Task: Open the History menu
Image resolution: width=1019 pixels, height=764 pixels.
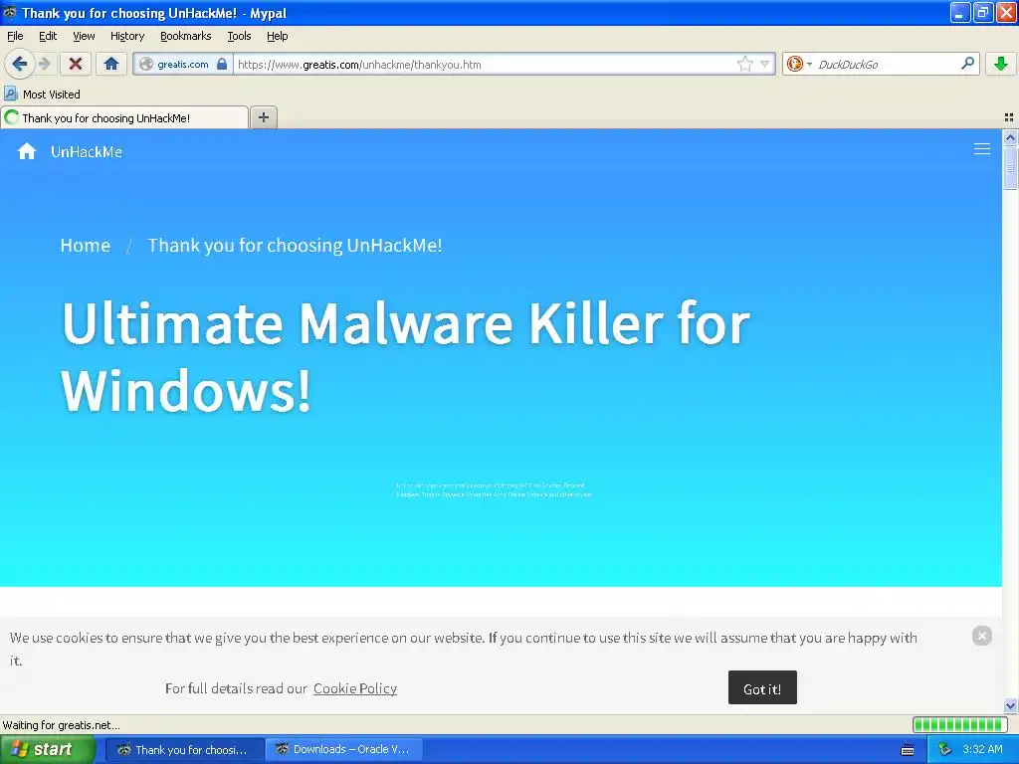Action: pos(126,36)
